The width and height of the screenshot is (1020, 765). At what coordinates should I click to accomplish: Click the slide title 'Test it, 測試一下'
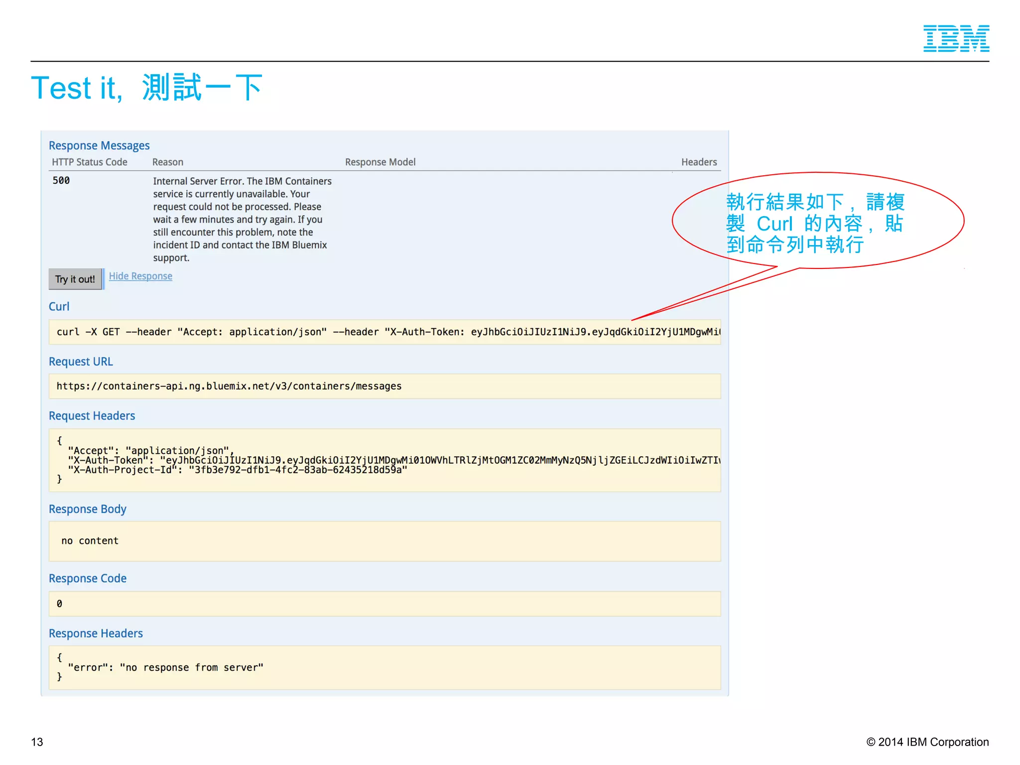(146, 88)
